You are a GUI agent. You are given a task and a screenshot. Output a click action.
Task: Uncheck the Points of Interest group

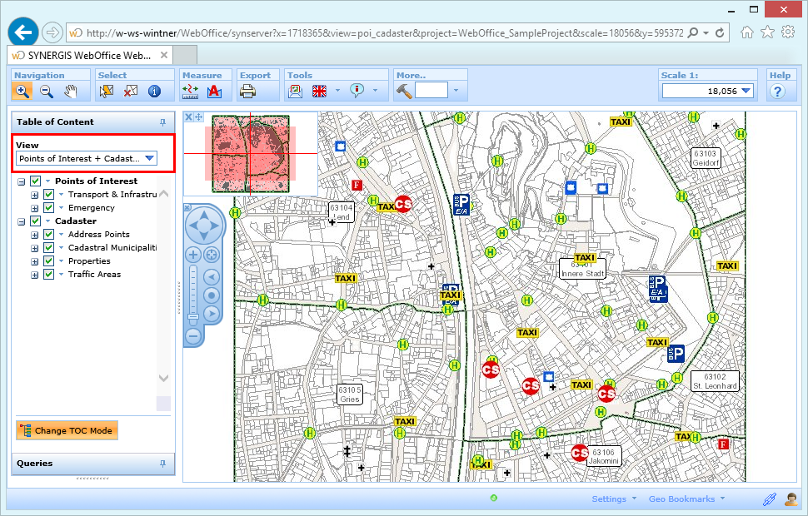(x=35, y=181)
